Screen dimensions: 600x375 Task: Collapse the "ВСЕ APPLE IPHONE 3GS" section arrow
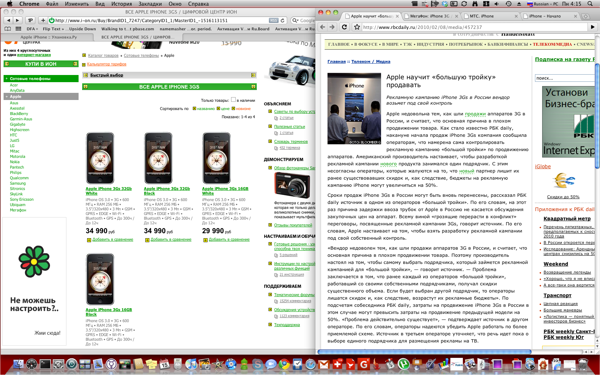(x=253, y=87)
